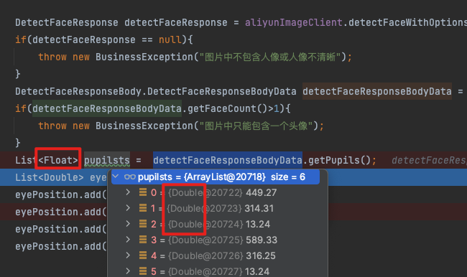Click the field icon of element 1

pos(143,208)
